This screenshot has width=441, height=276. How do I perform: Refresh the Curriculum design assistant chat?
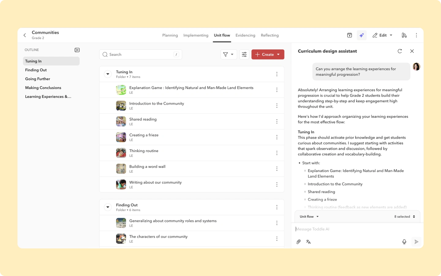click(x=400, y=51)
